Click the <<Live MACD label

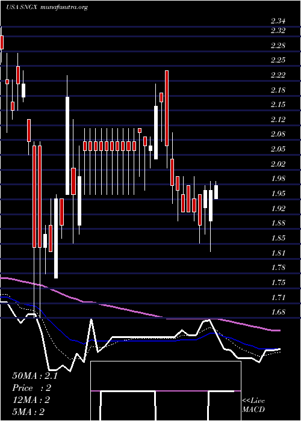(253, 405)
